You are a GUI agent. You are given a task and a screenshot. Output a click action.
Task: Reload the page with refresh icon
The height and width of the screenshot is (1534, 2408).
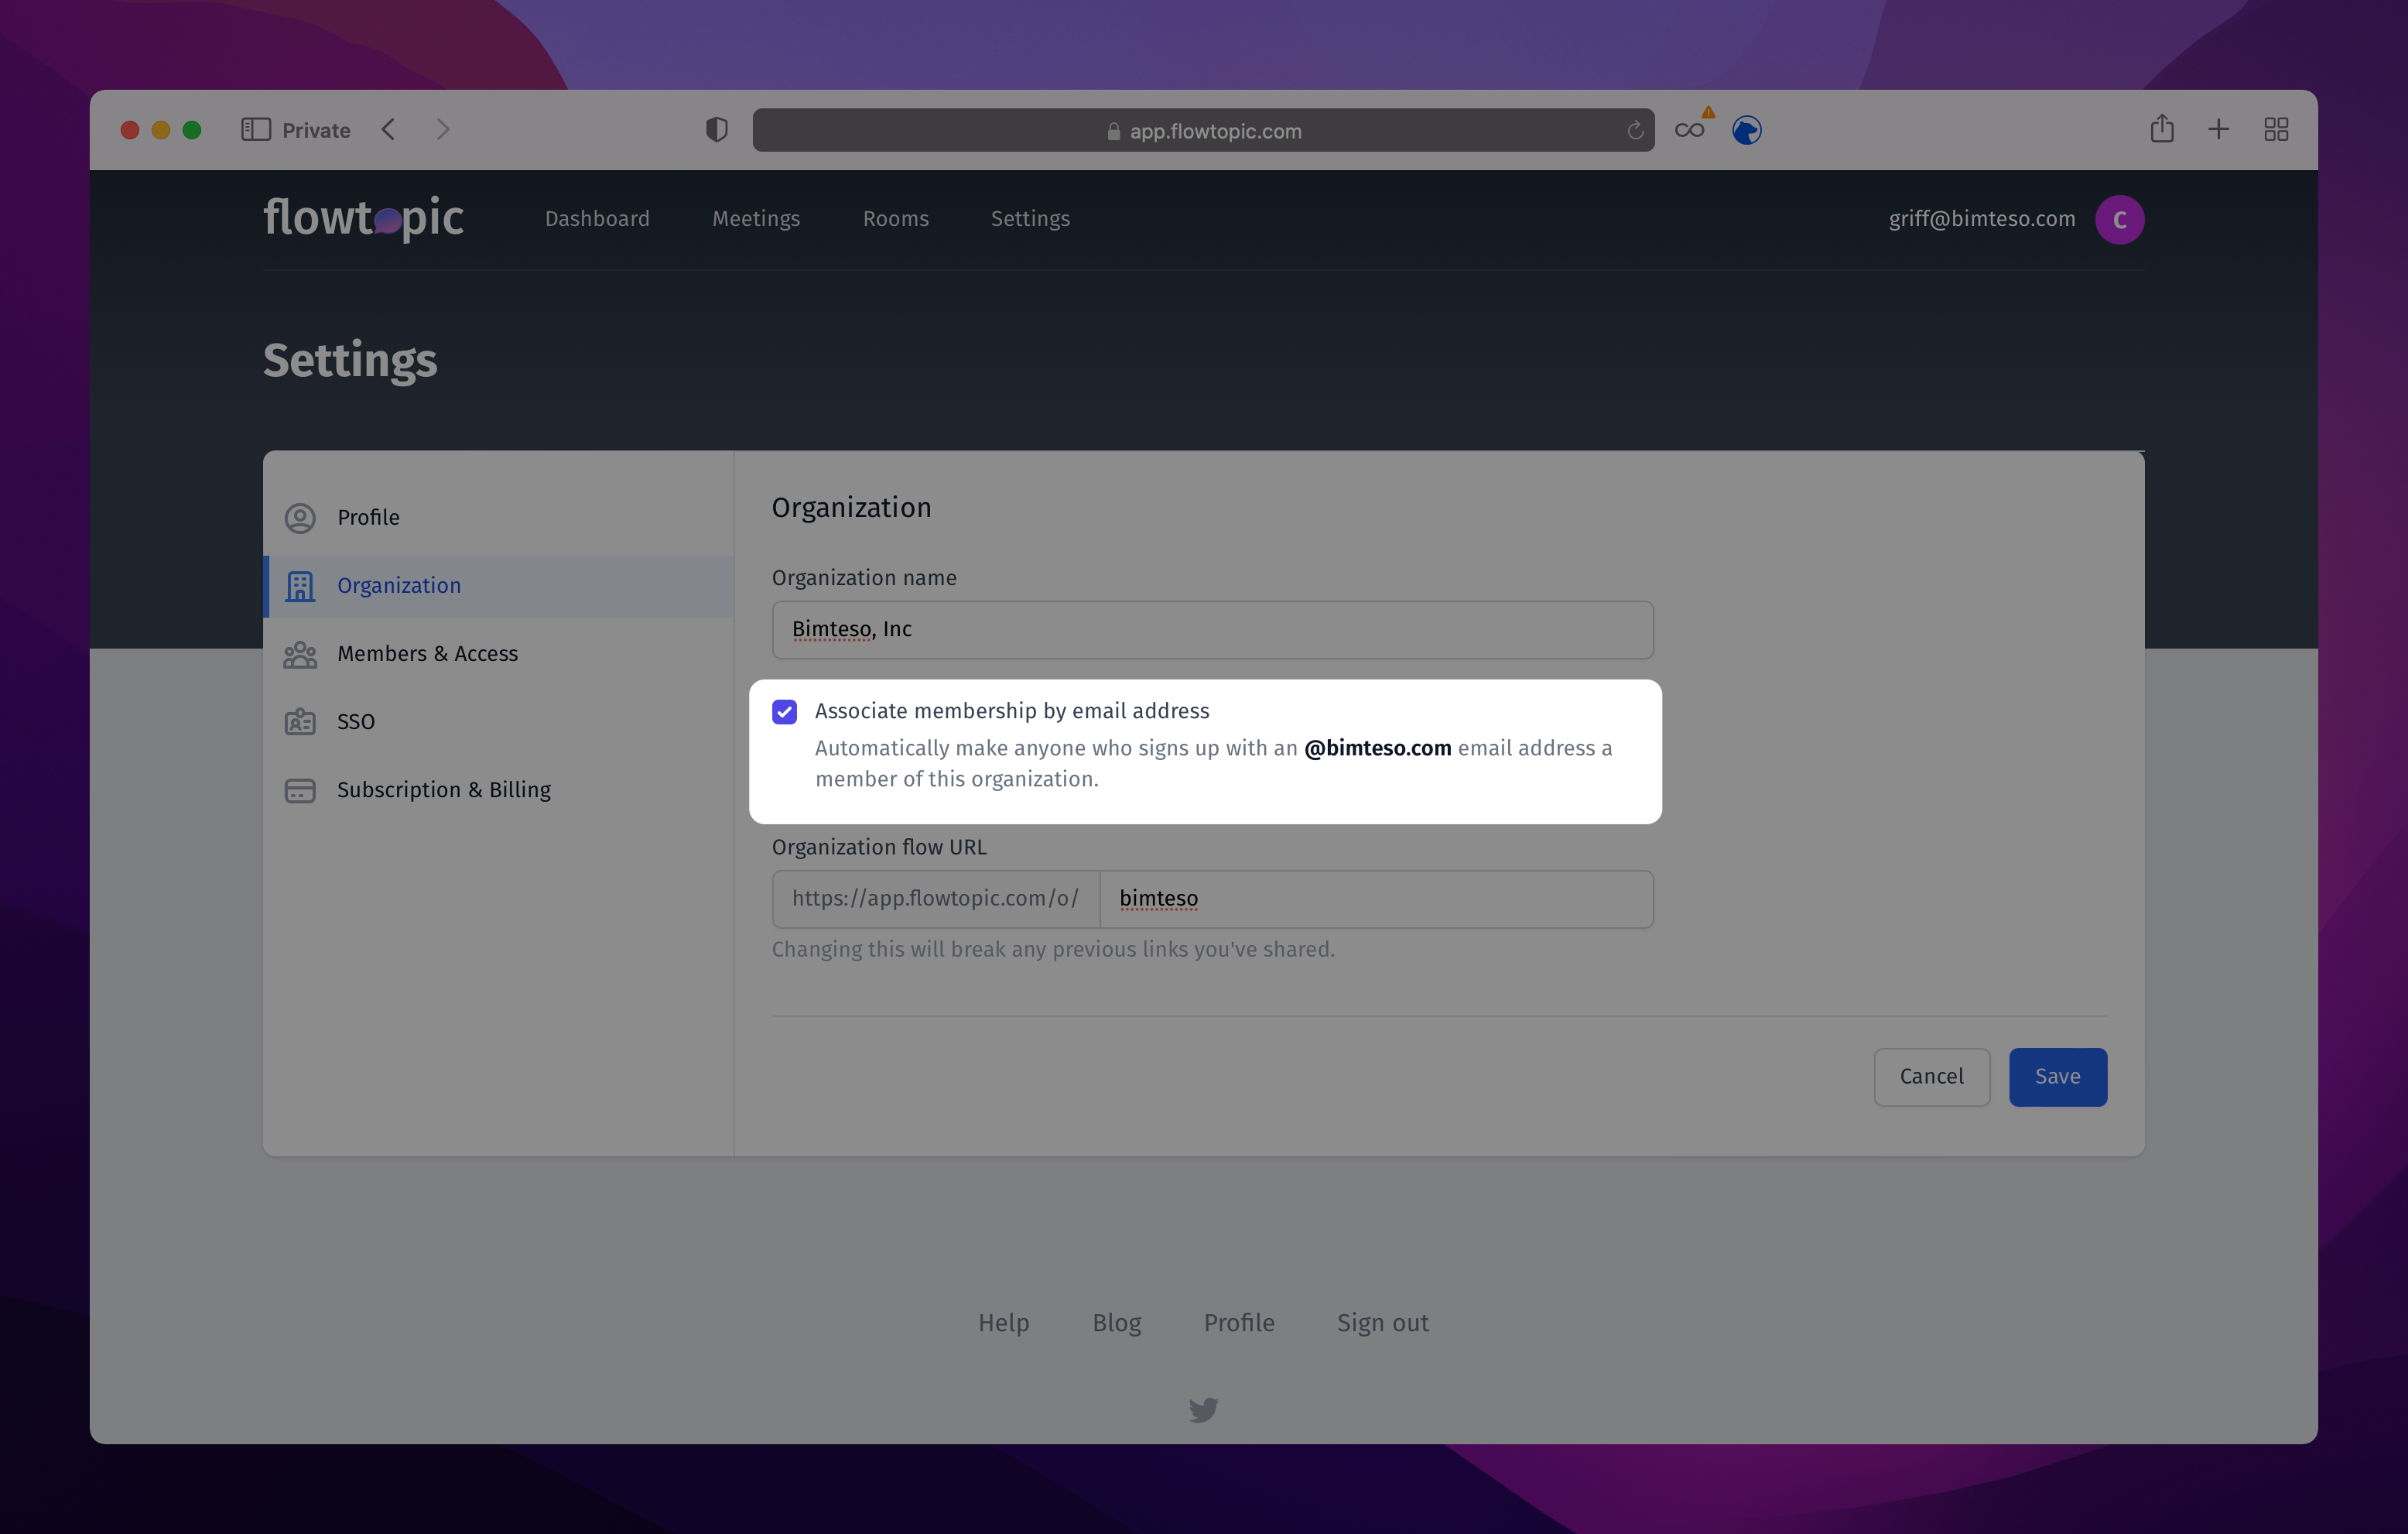(1635, 130)
